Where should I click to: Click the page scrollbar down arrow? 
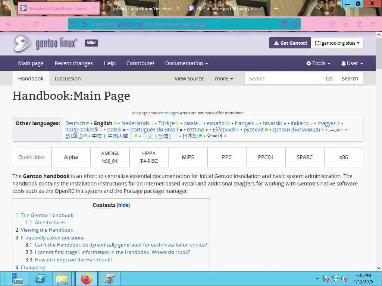pos(379,268)
